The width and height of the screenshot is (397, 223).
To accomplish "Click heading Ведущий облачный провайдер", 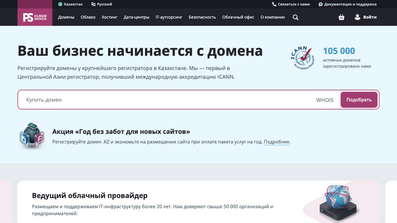I will (x=90, y=195).
